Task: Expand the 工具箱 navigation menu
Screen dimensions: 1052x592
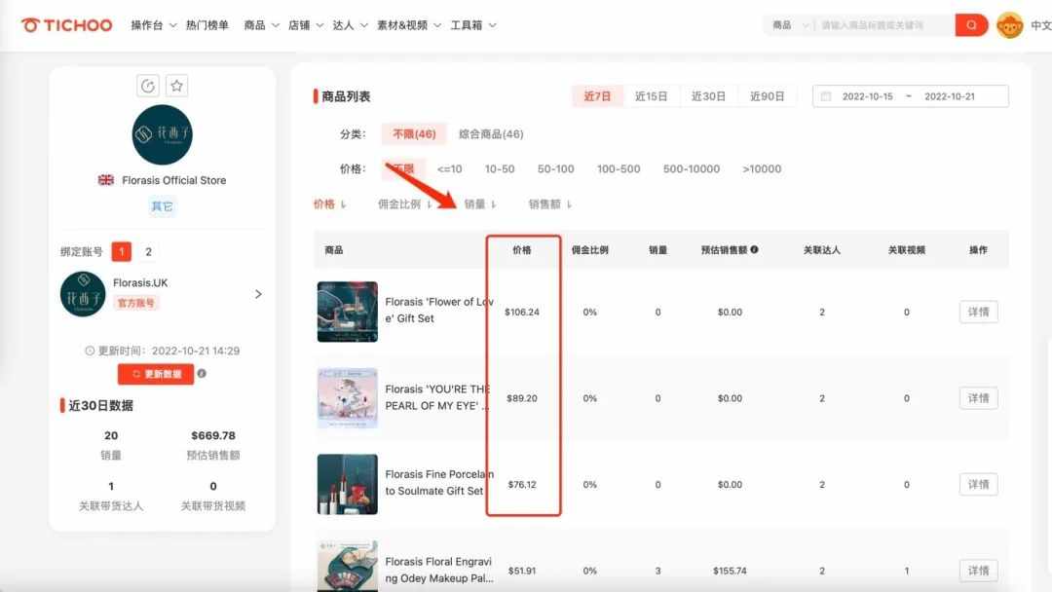Action: click(x=473, y=25)
